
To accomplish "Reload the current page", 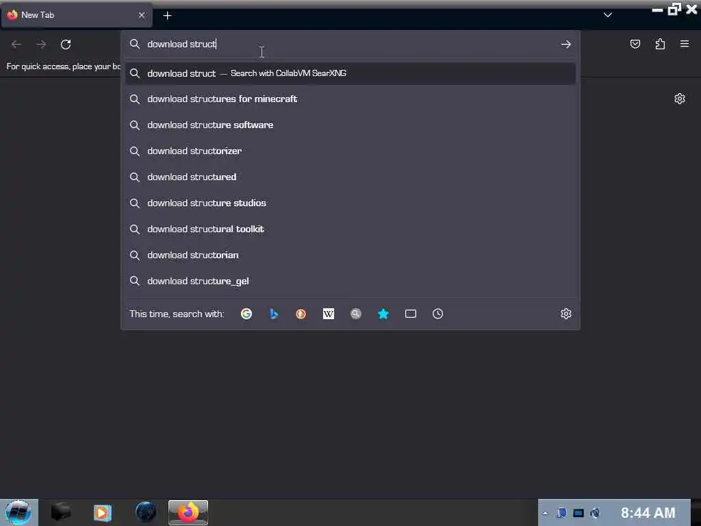I will pyautogui.click(x=66, y=45).
